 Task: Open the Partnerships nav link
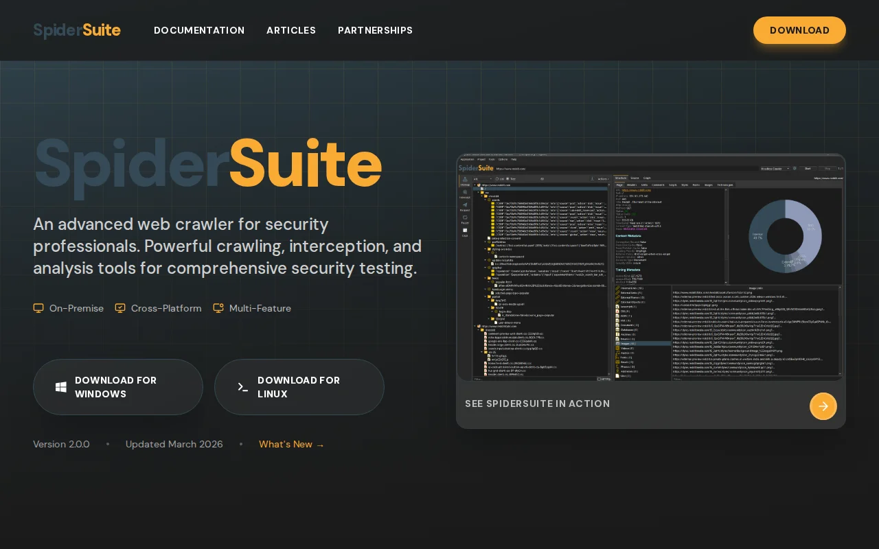pyautogui.click(x=375, y=30)
